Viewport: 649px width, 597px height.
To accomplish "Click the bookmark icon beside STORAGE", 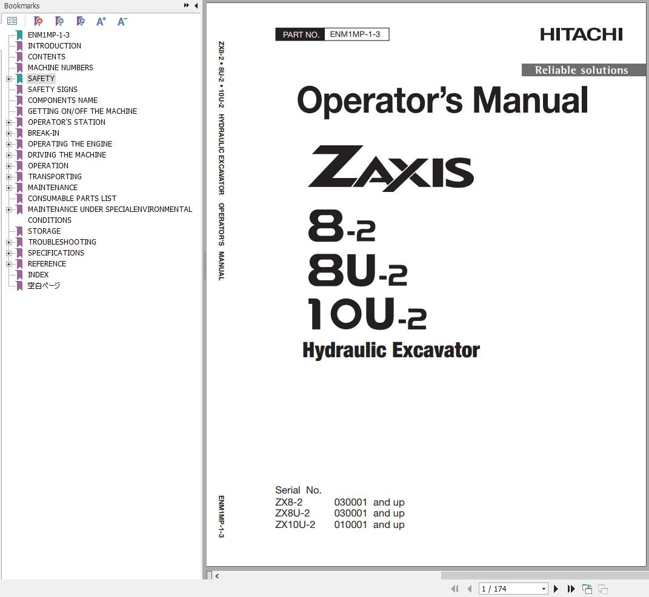I will point(19,231).
